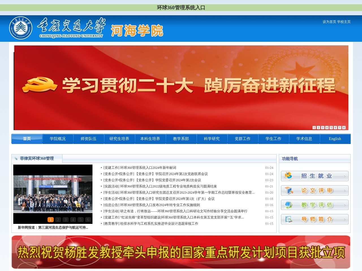
Task: Expand the 科学研究 navigation menu
Action: click(x=212, y=139)
